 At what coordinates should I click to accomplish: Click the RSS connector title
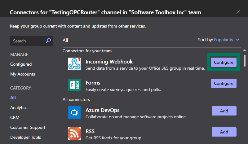tap(90, 131)
